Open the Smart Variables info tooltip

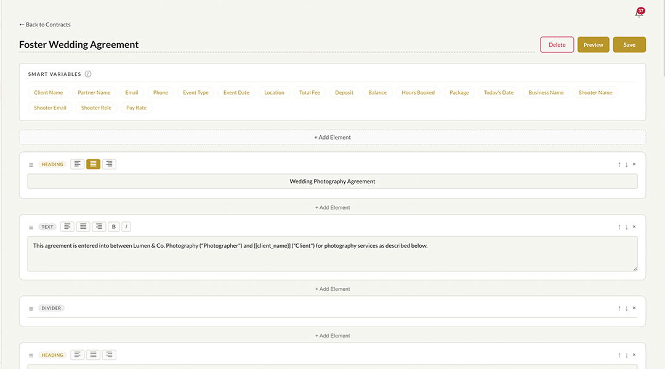click(87, 73)
